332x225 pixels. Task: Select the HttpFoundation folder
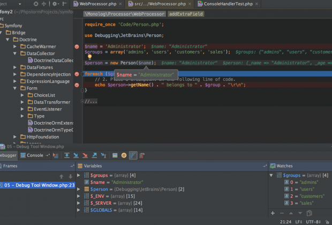[x=40, y=137]
